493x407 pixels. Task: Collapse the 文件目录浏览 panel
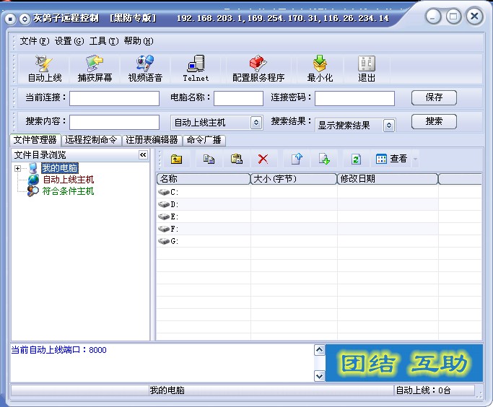[x=143, y=154]
